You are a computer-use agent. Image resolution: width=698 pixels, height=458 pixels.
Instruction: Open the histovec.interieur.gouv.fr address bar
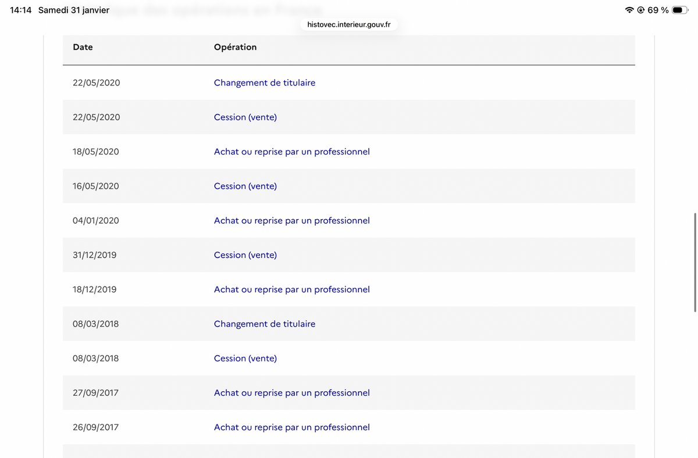[349, 24]
